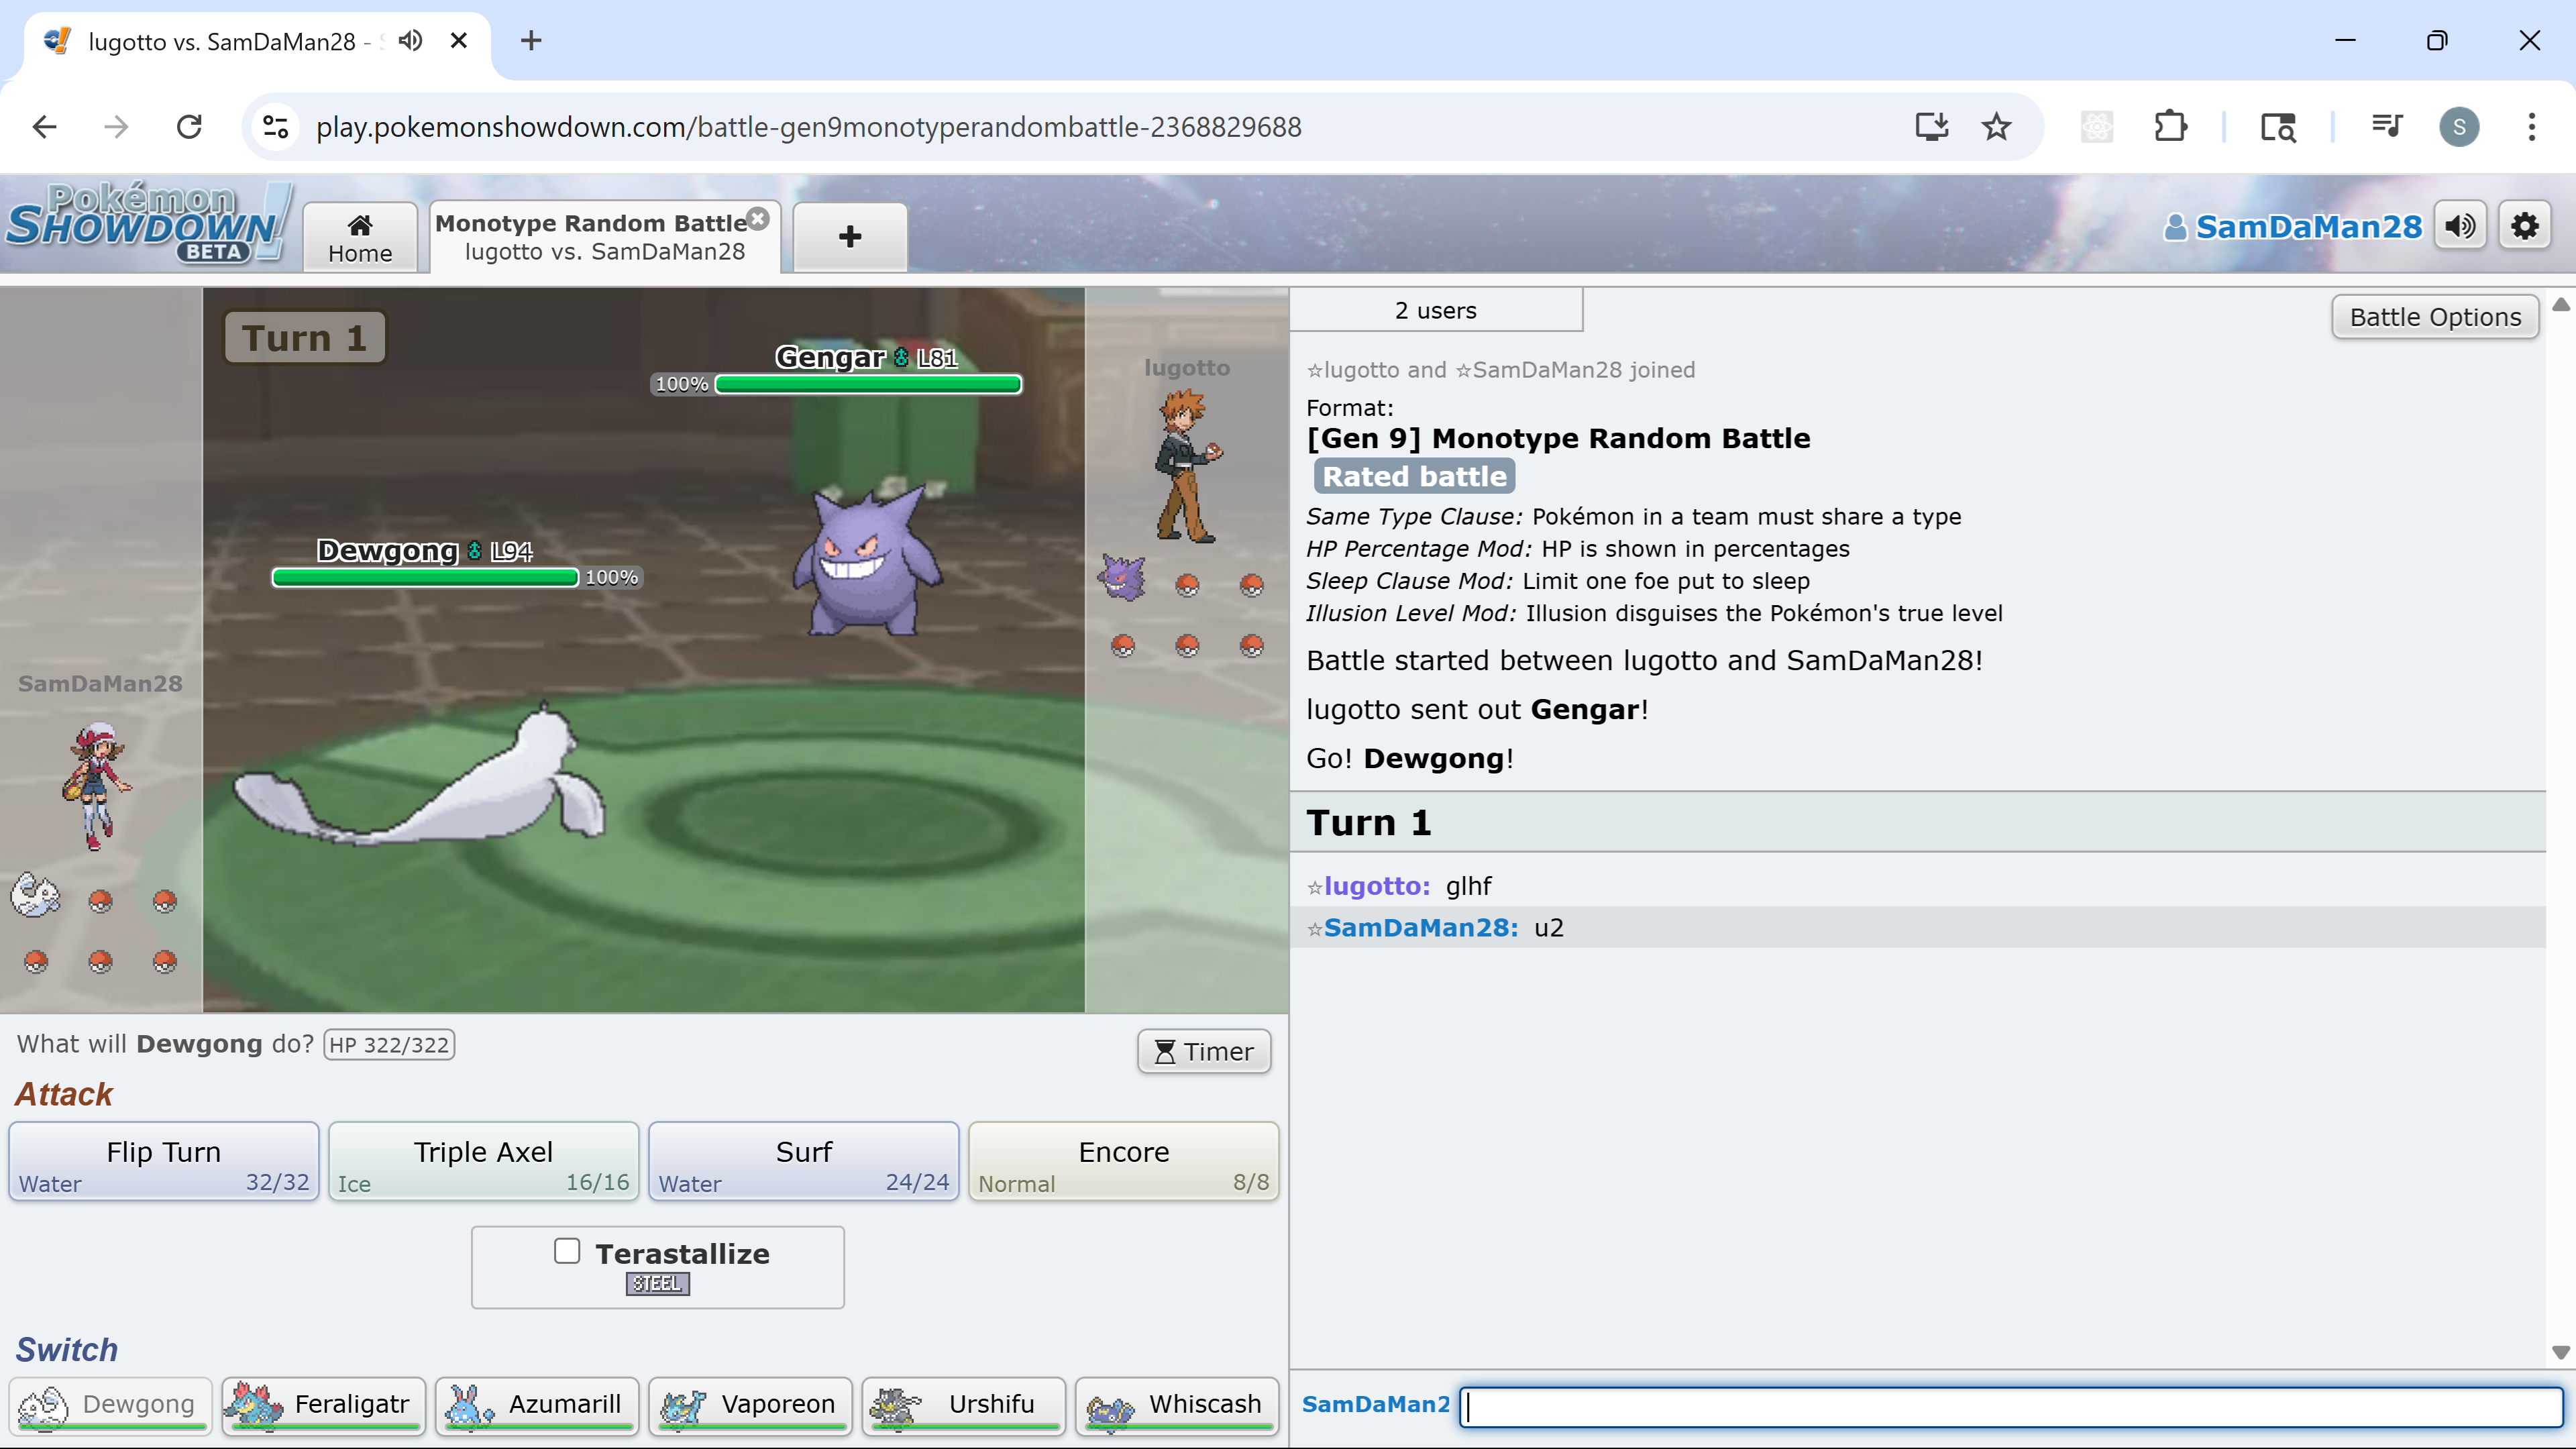
Task: Install app icon in address bar
Action: [1932, 127]
